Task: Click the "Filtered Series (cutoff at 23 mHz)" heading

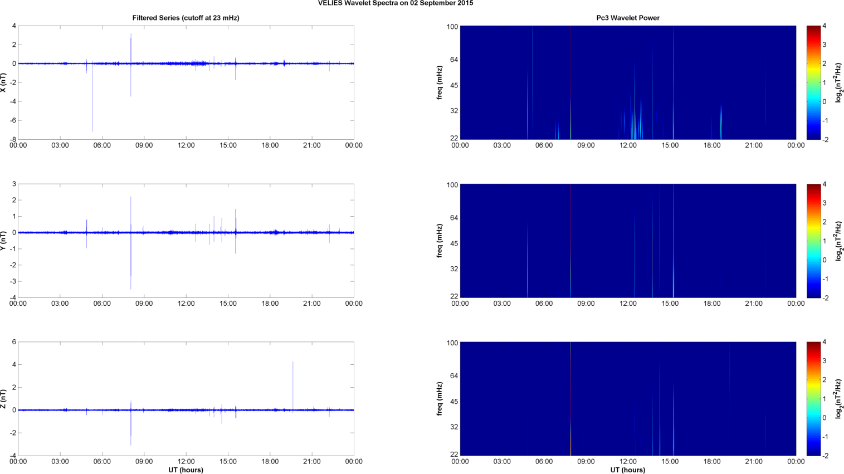Action: click(186, 18)
